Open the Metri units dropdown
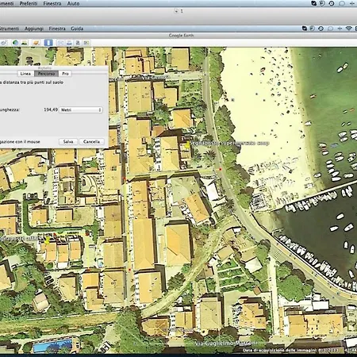This screenshot has height=357, width=357. (81, 109)
